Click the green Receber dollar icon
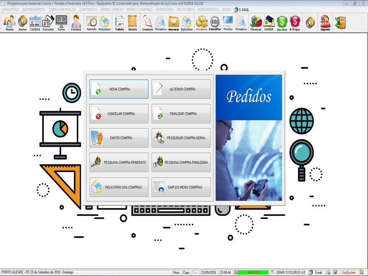This screenshot has height=276, width=368. tap(282, 23)
